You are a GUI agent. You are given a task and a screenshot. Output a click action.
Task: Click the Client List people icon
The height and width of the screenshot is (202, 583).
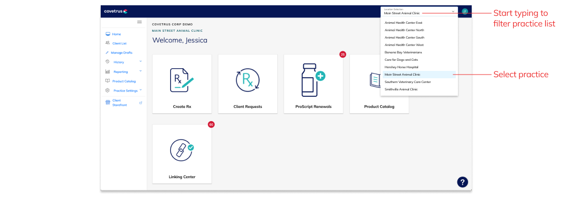[x=108, y=43]
